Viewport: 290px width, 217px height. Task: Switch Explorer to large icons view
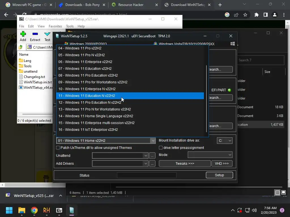pyautogui.click(x=283, y=193)
